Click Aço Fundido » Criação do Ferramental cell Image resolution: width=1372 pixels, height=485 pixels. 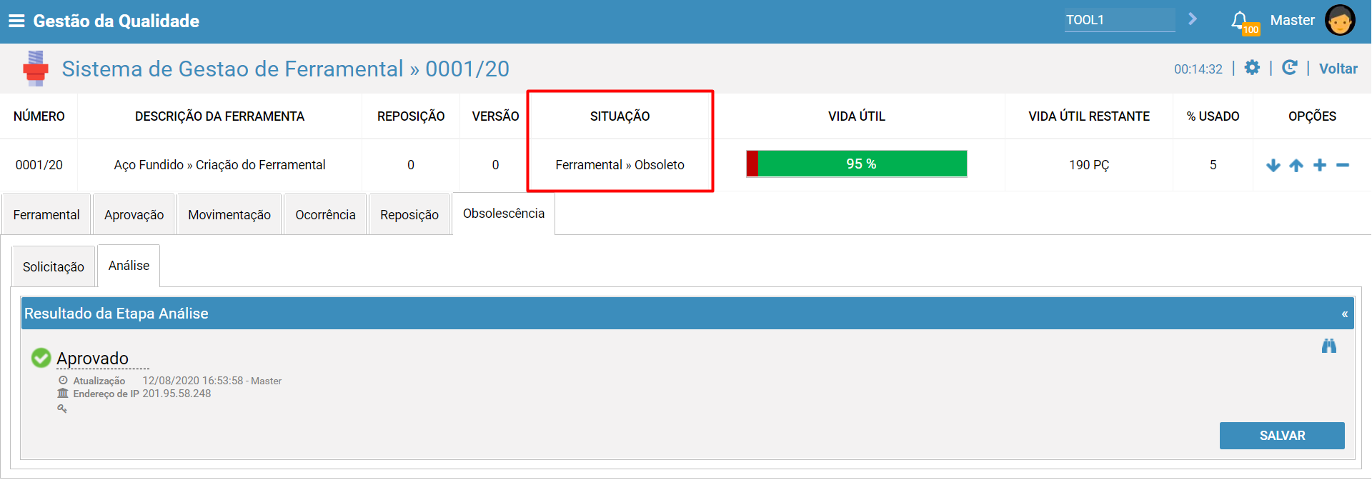tap(219, 165)
